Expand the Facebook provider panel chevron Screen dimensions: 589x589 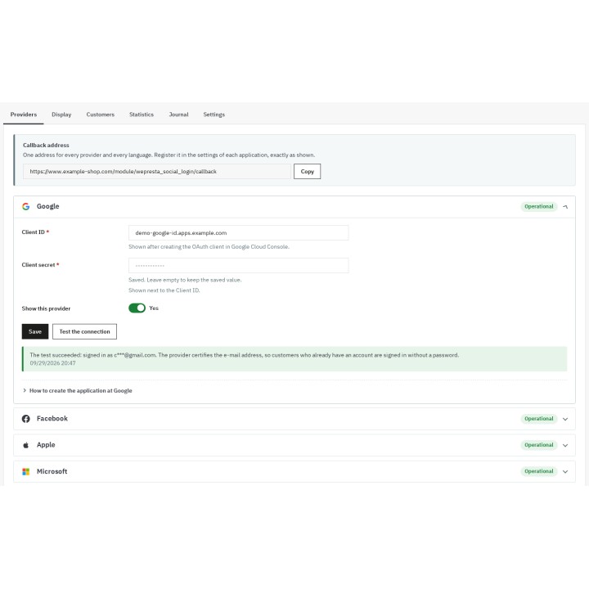[x=565, y=419]
